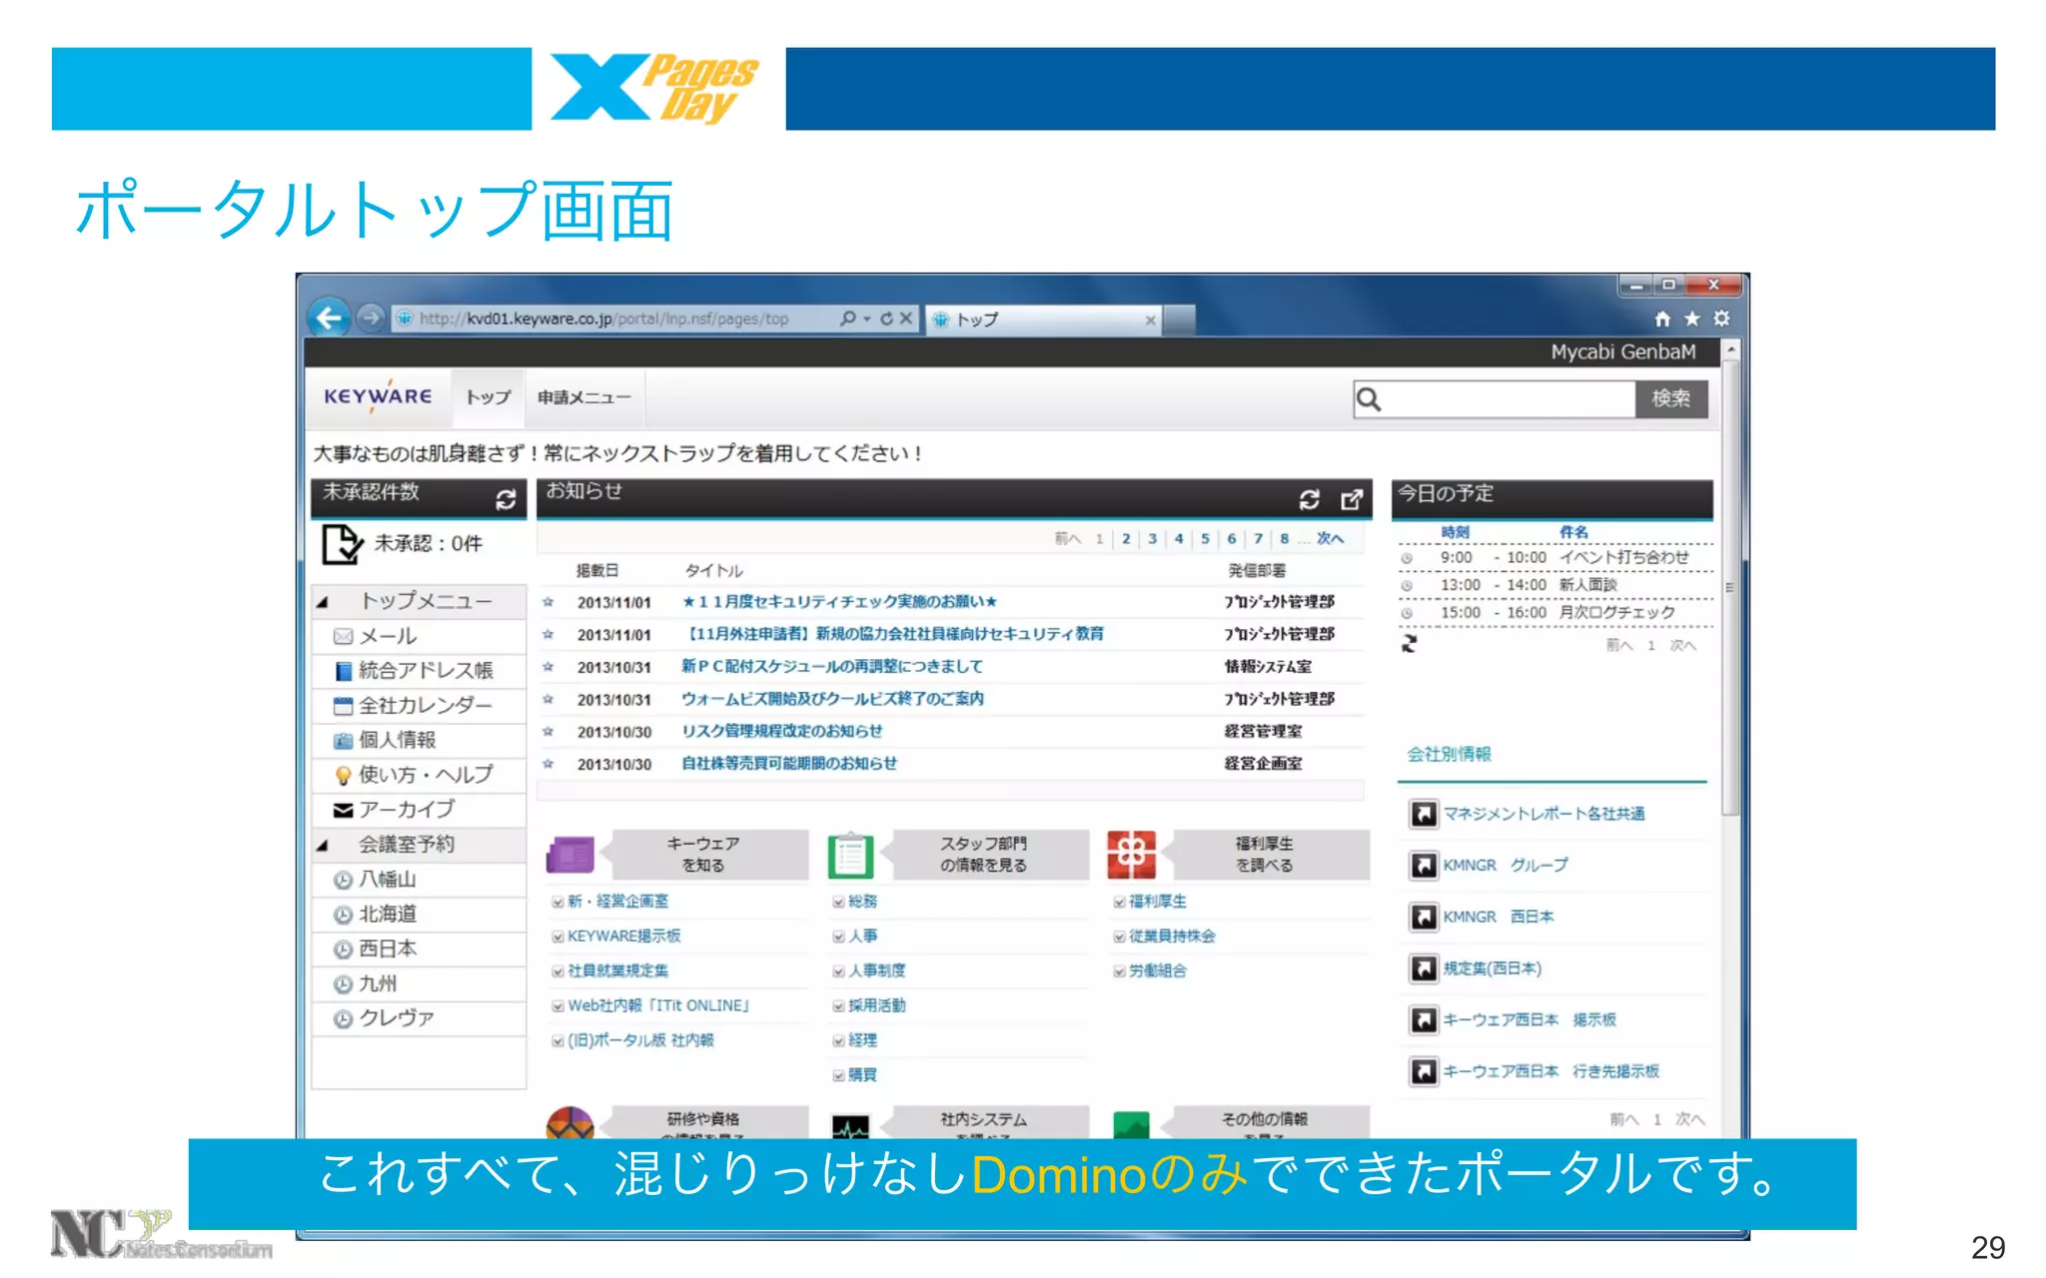2046x1278 pixels.
Task: Open 人事制度 link
Action: pyautogui.click(x=876, y=970)
